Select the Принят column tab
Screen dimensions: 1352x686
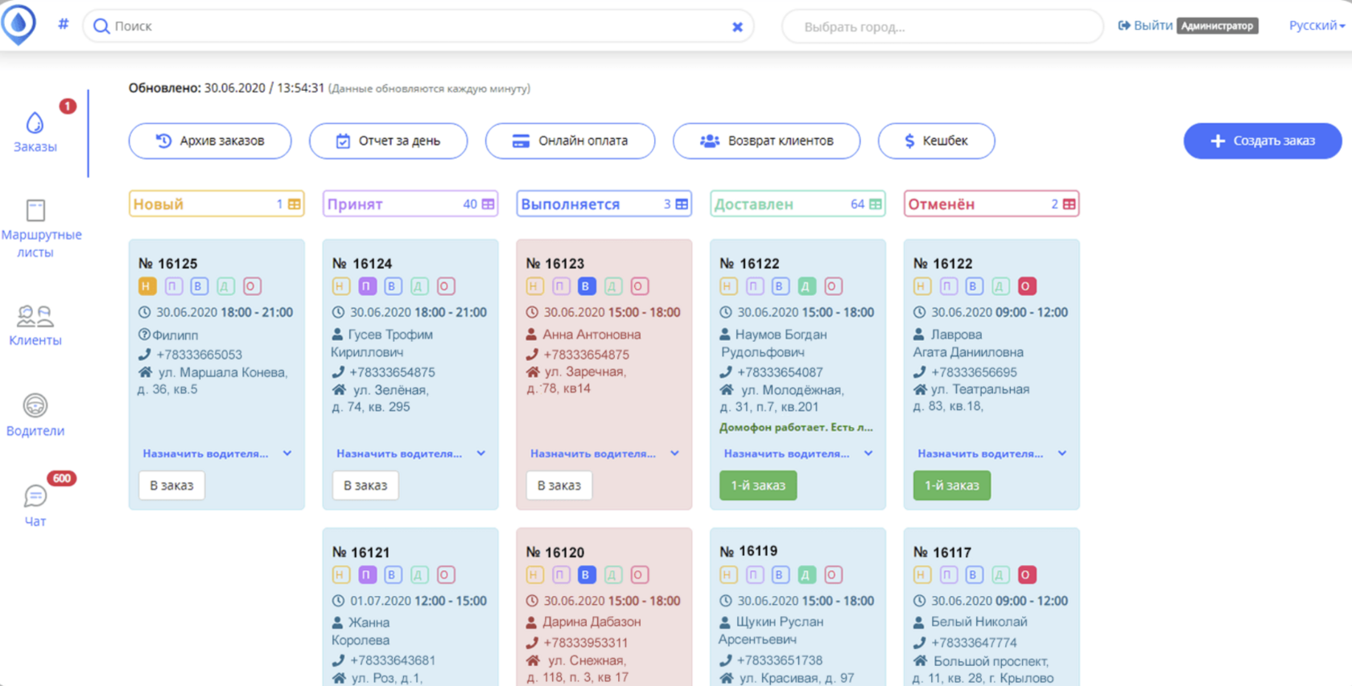(x=410, y=204)
